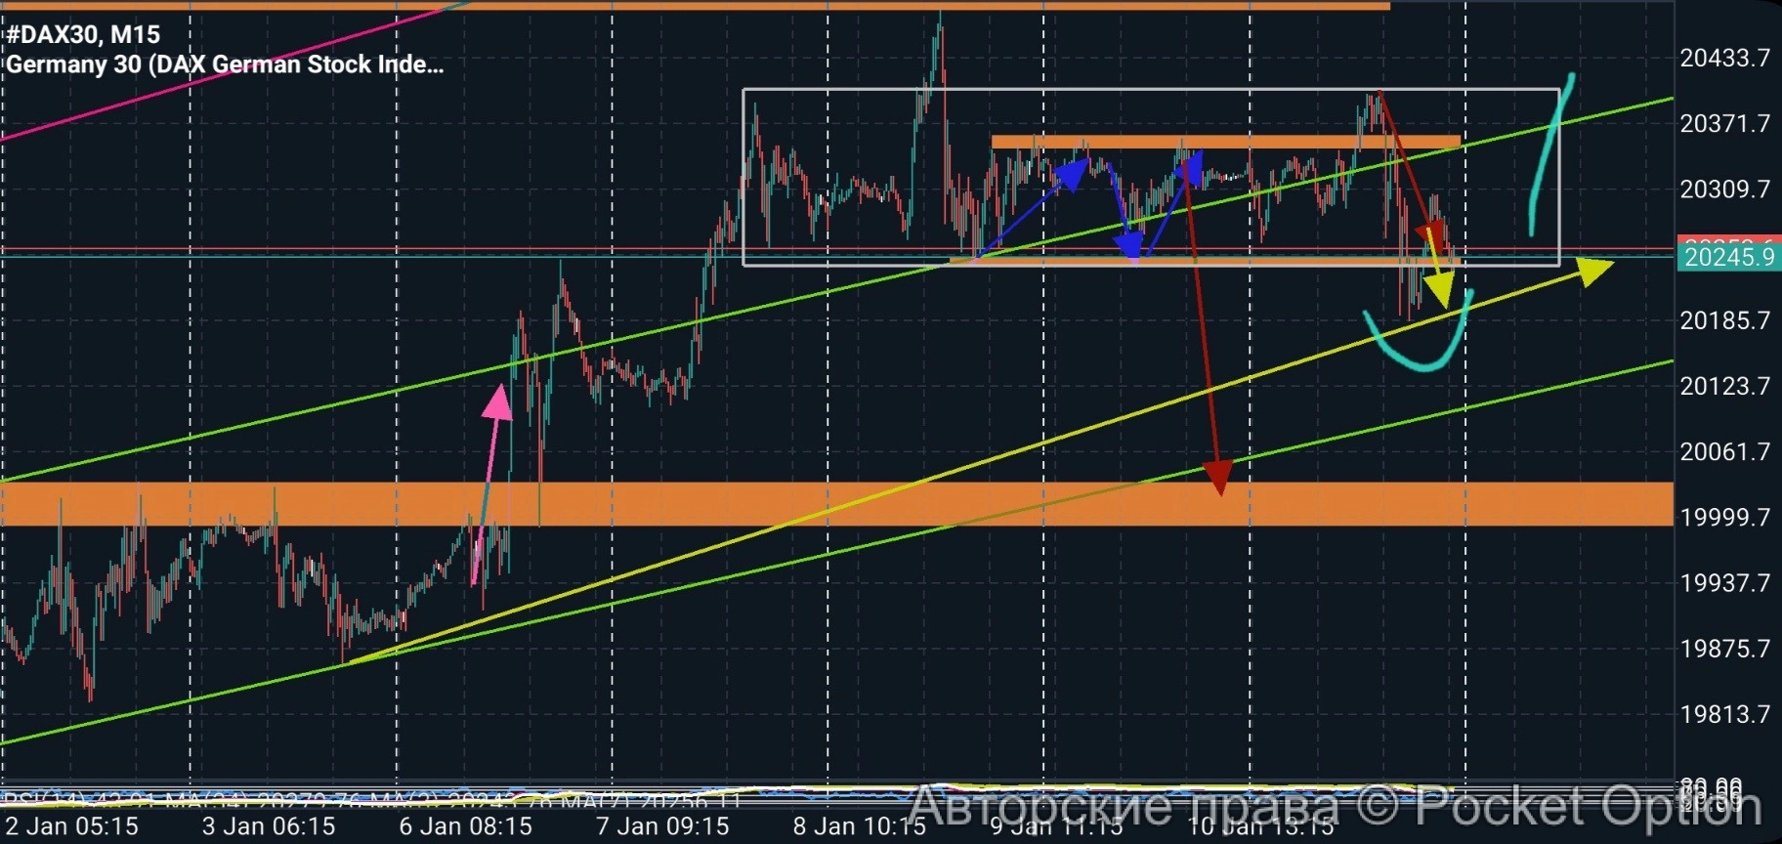Select the 7 Jan 09:15 time label
This screenshot has height=844, width=1782.
tap(662, 826)
